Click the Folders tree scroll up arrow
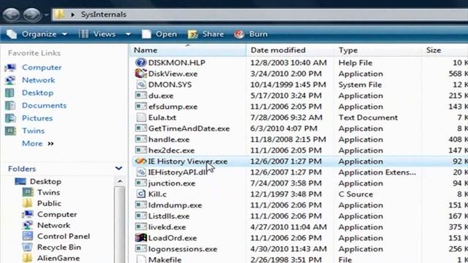 [120, 182]
